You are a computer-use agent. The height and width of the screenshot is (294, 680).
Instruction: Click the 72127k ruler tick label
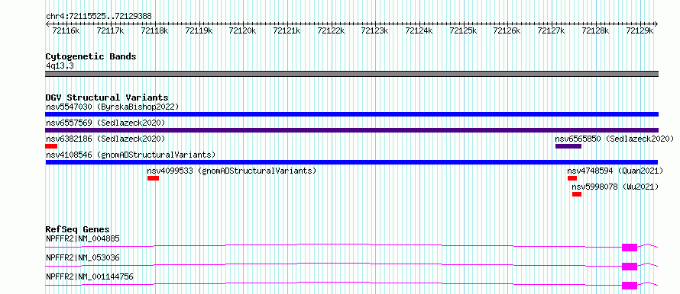552,30
